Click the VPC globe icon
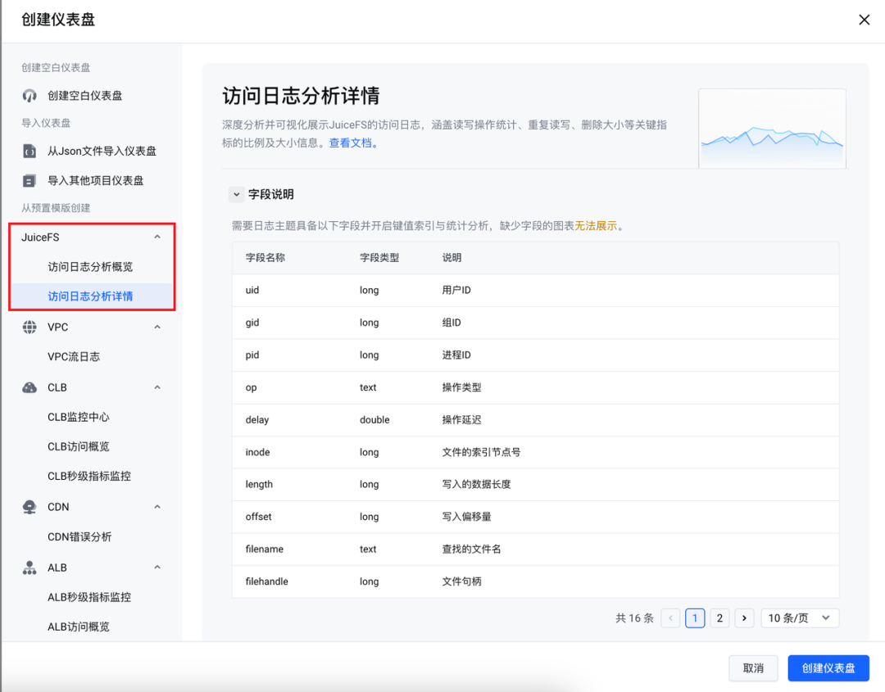 coord(29,328)
